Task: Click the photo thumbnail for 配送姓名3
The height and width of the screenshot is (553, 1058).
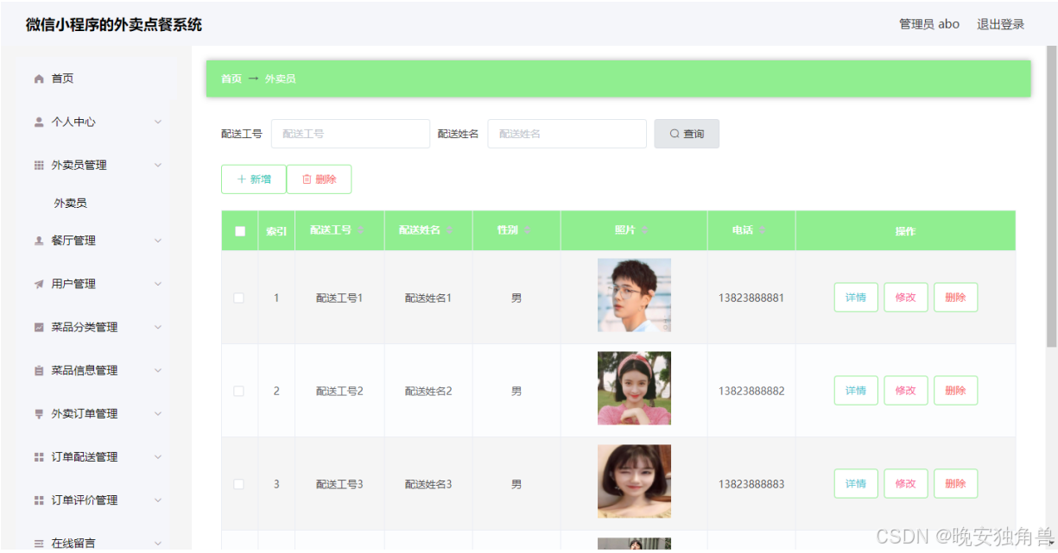Action: [x=634, y=481]
